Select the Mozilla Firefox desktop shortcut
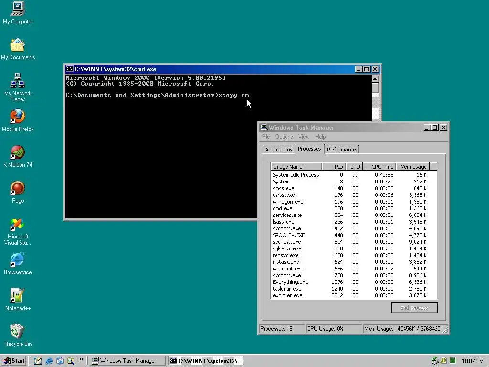Viewport: 489px width, 367px height. click(x=18, y=120)
